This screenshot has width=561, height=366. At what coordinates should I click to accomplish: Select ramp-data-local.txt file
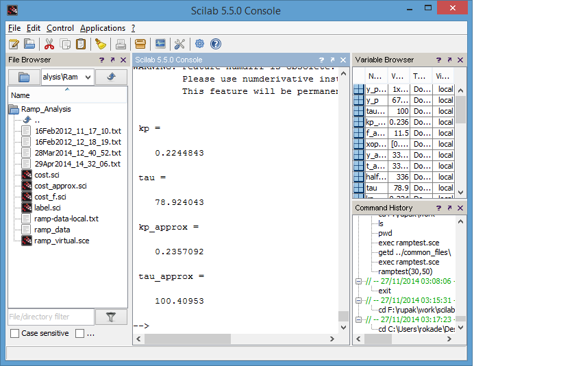tap(66, 219)
